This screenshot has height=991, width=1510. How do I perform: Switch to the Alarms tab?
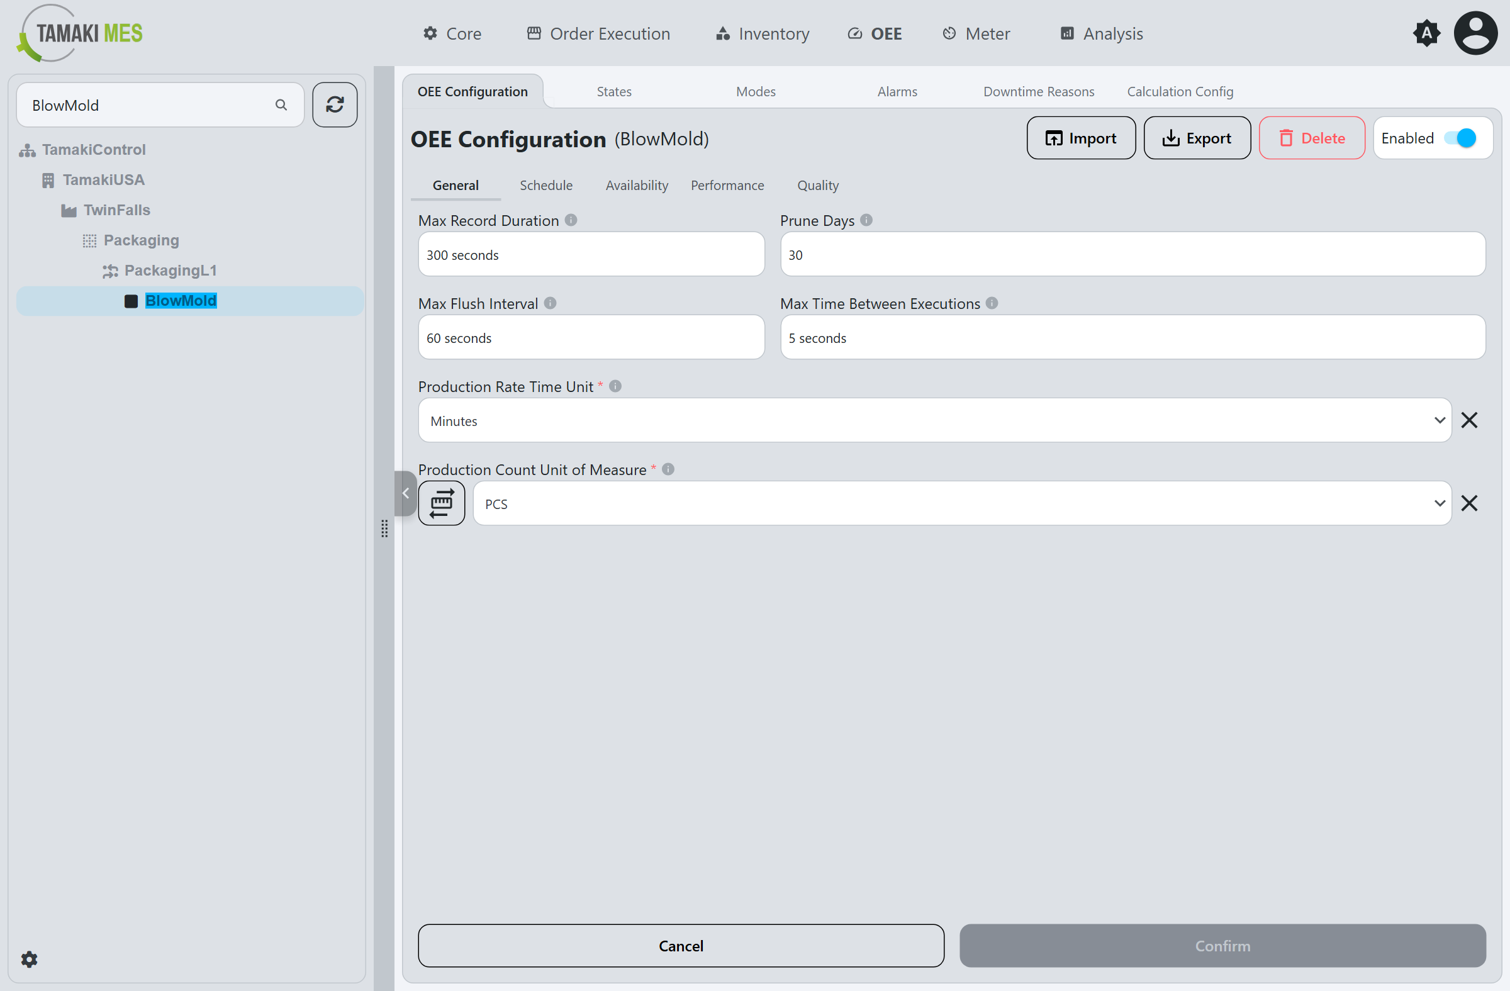897,91
